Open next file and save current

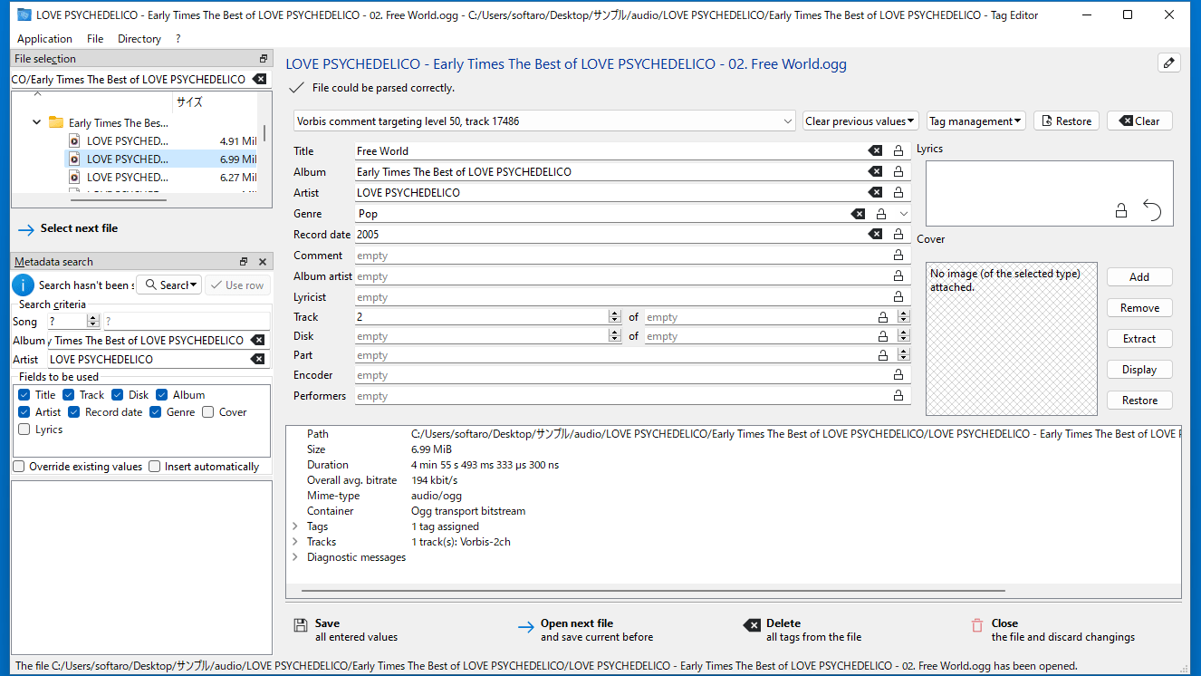pos(585,630)
